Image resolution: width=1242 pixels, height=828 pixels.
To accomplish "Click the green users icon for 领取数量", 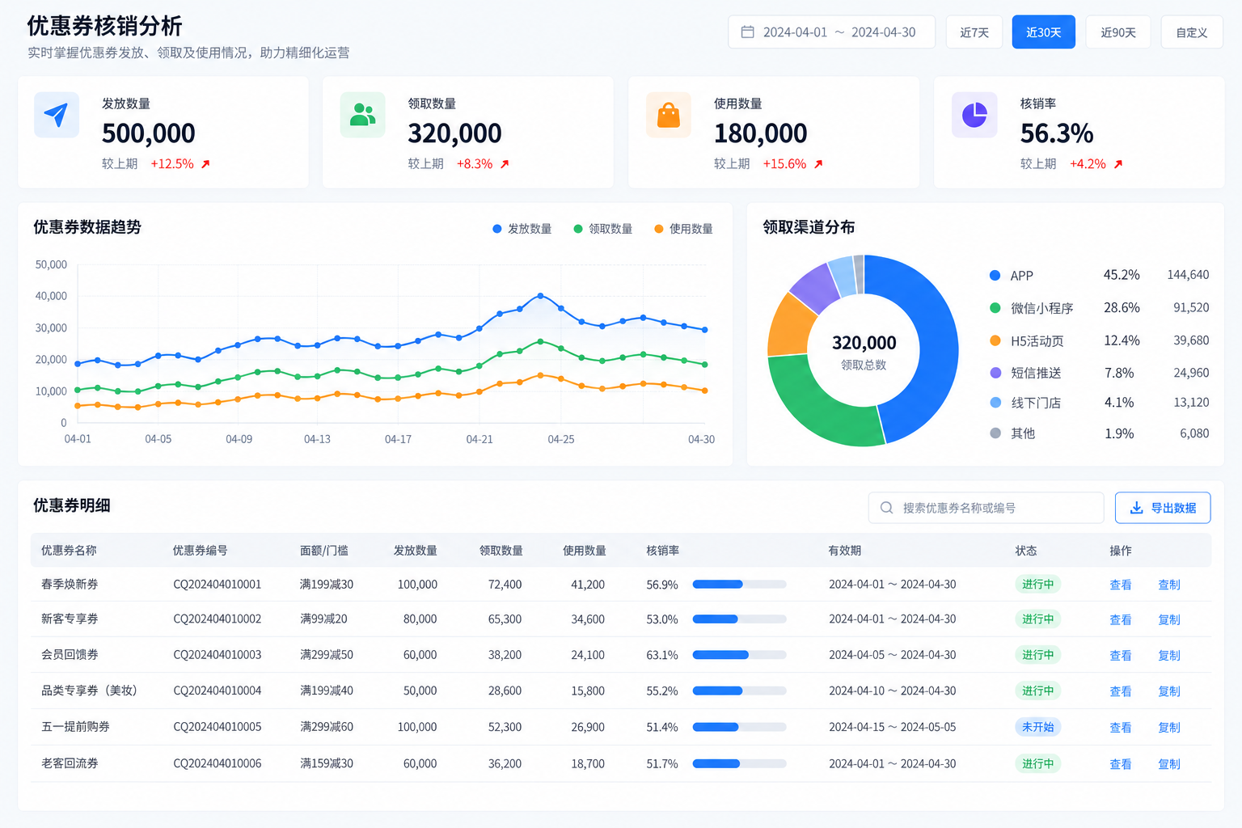I will 362,115.
